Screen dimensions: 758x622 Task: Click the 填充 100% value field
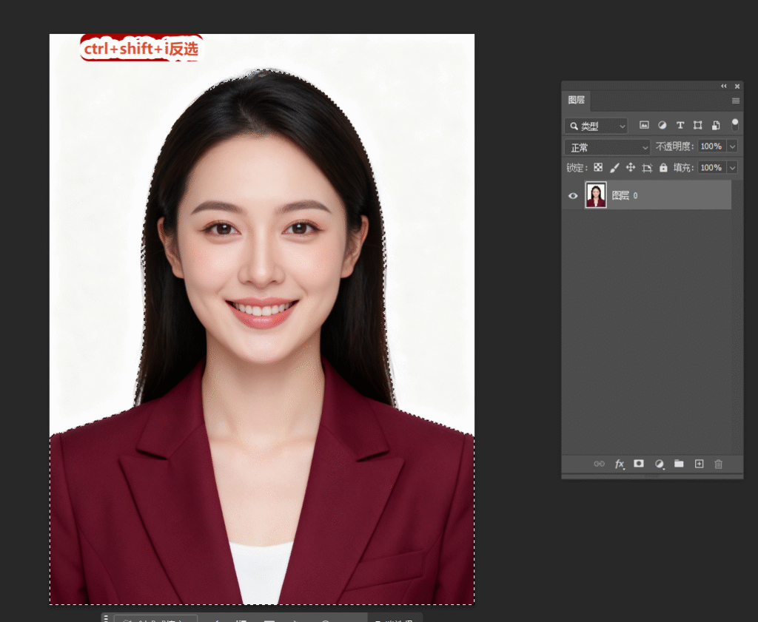point(712,168)
